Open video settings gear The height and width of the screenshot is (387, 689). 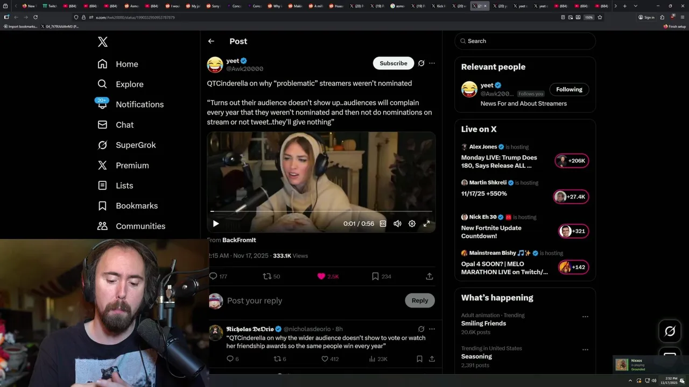coord(412,224)
